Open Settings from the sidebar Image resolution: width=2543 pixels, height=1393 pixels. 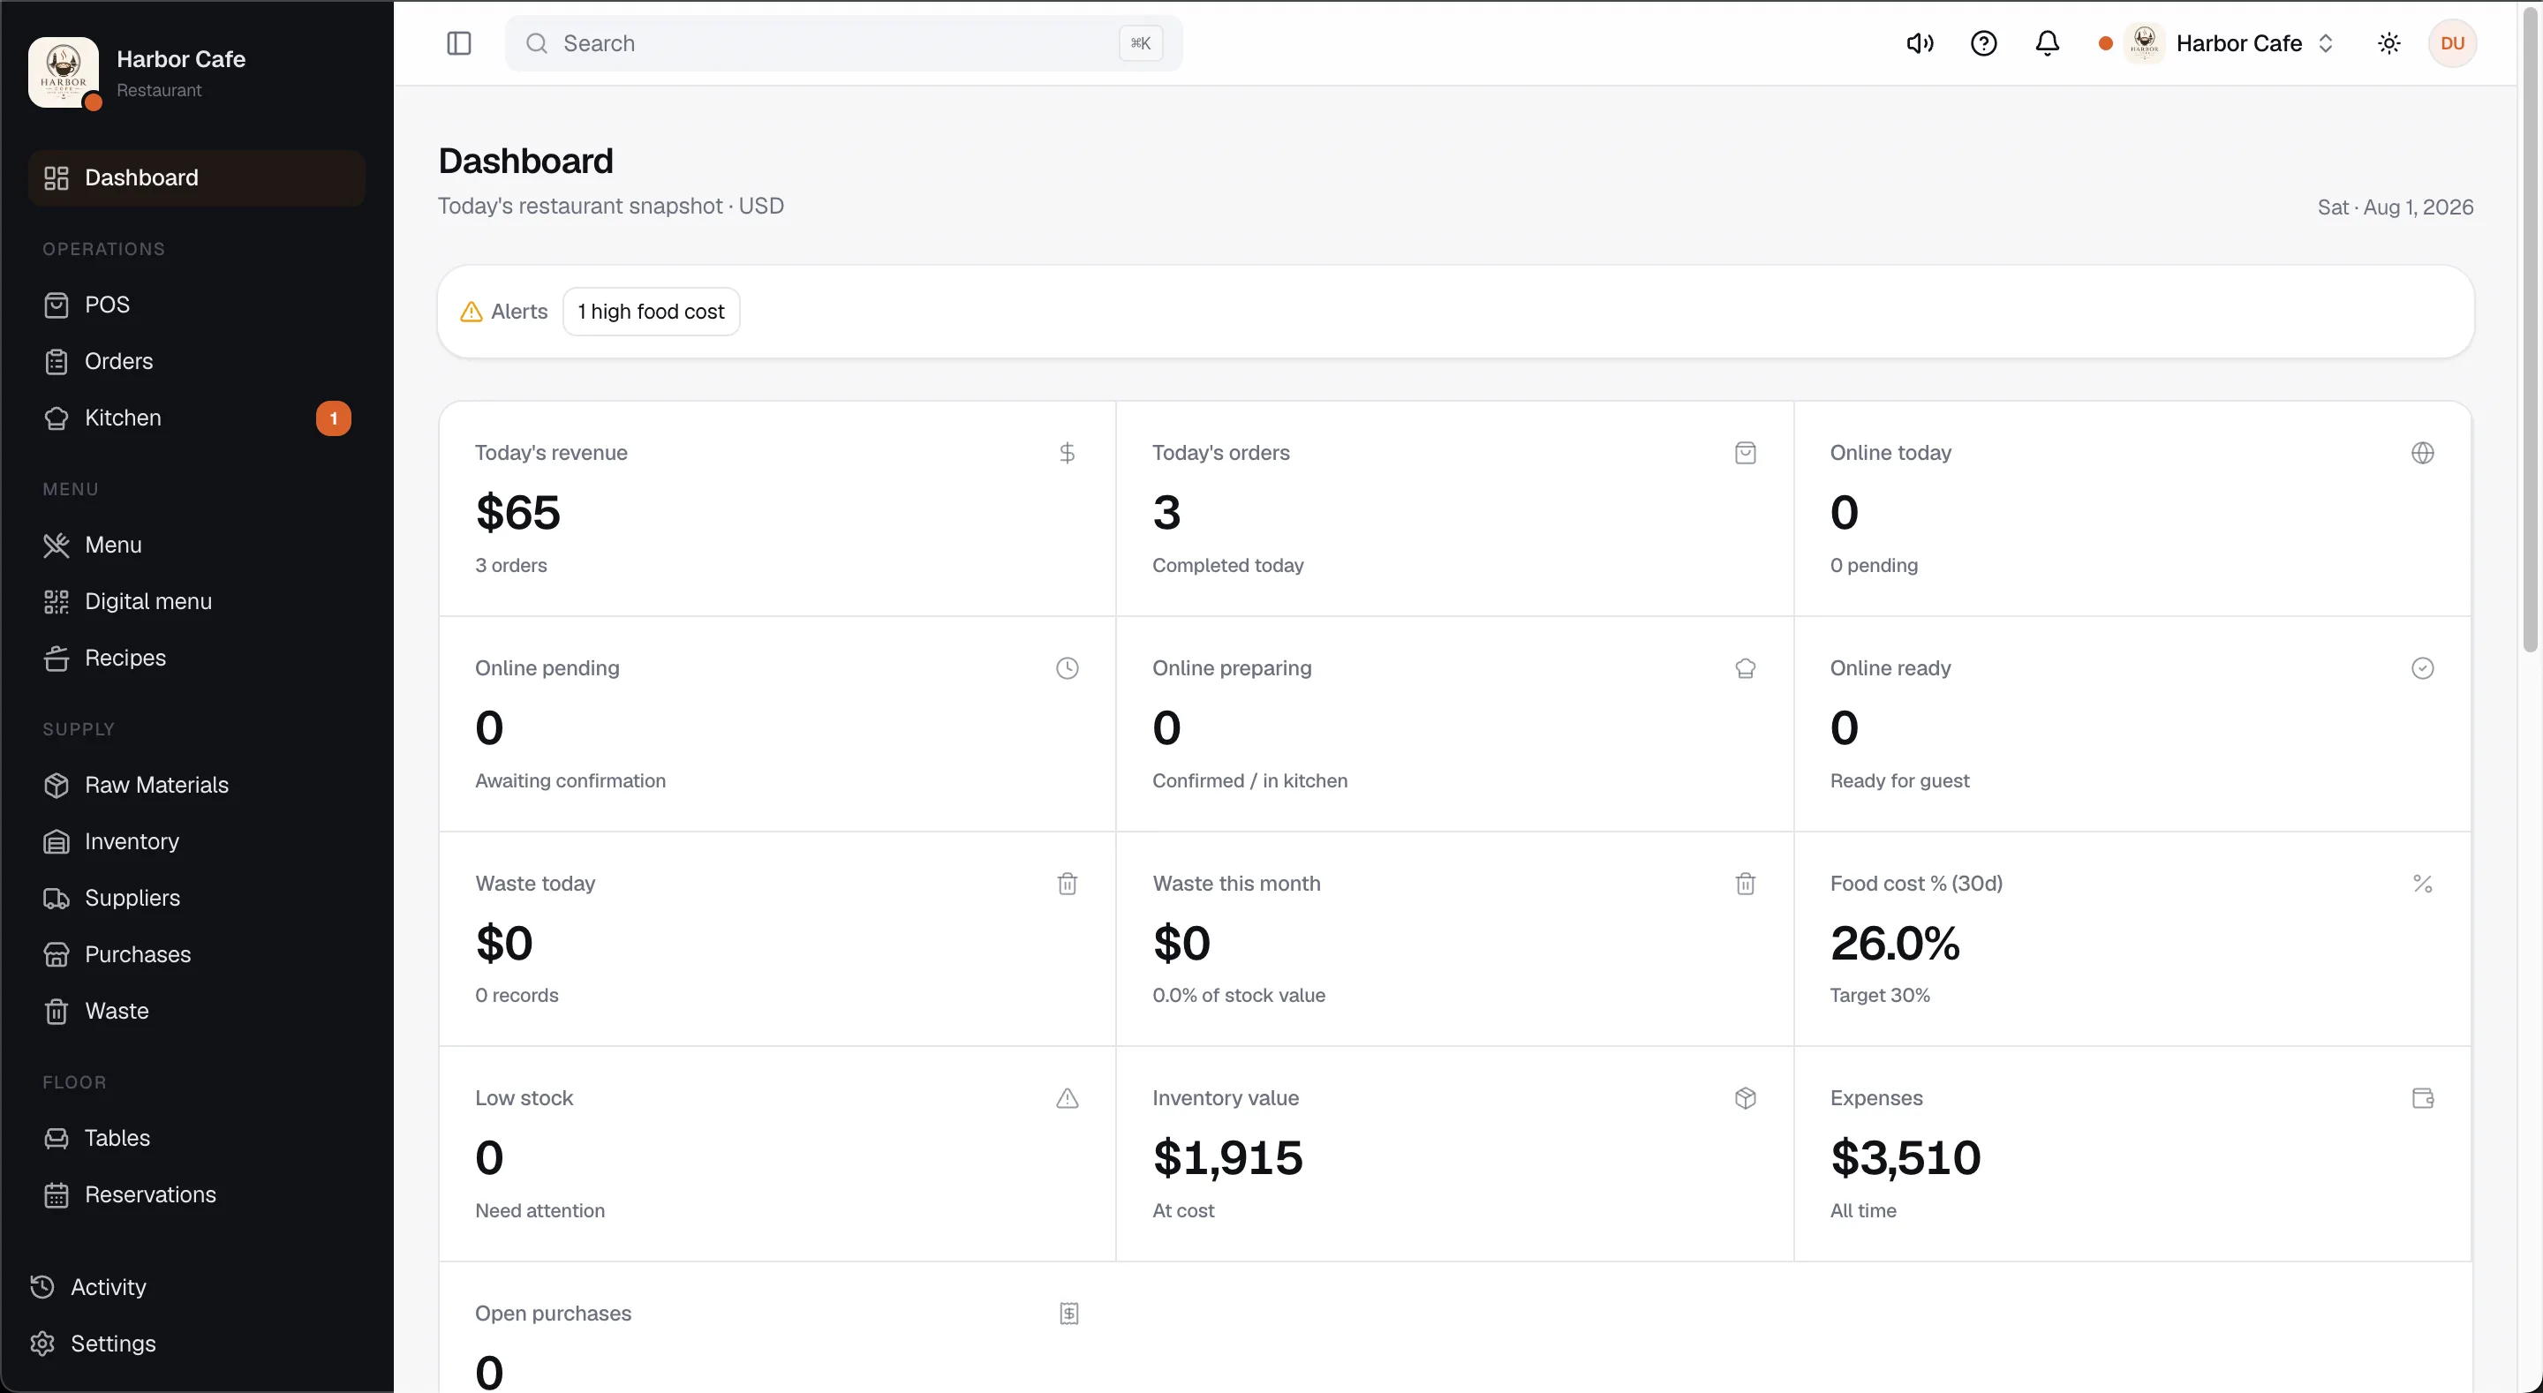pos(198,1344)
